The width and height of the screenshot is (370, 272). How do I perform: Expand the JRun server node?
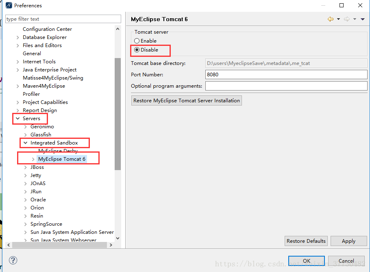pos(26,192)
